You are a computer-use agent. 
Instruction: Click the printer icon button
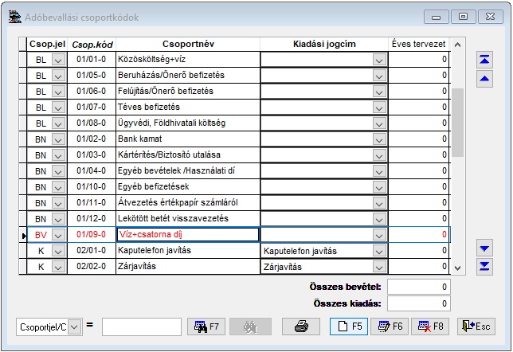click(301, 326)
